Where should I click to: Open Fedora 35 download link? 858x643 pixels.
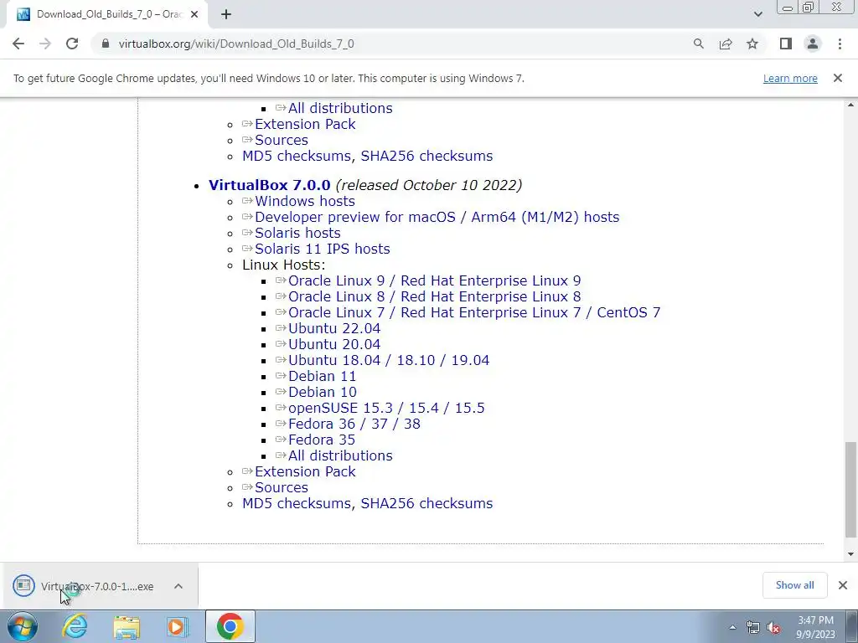[x=322, y=440]
